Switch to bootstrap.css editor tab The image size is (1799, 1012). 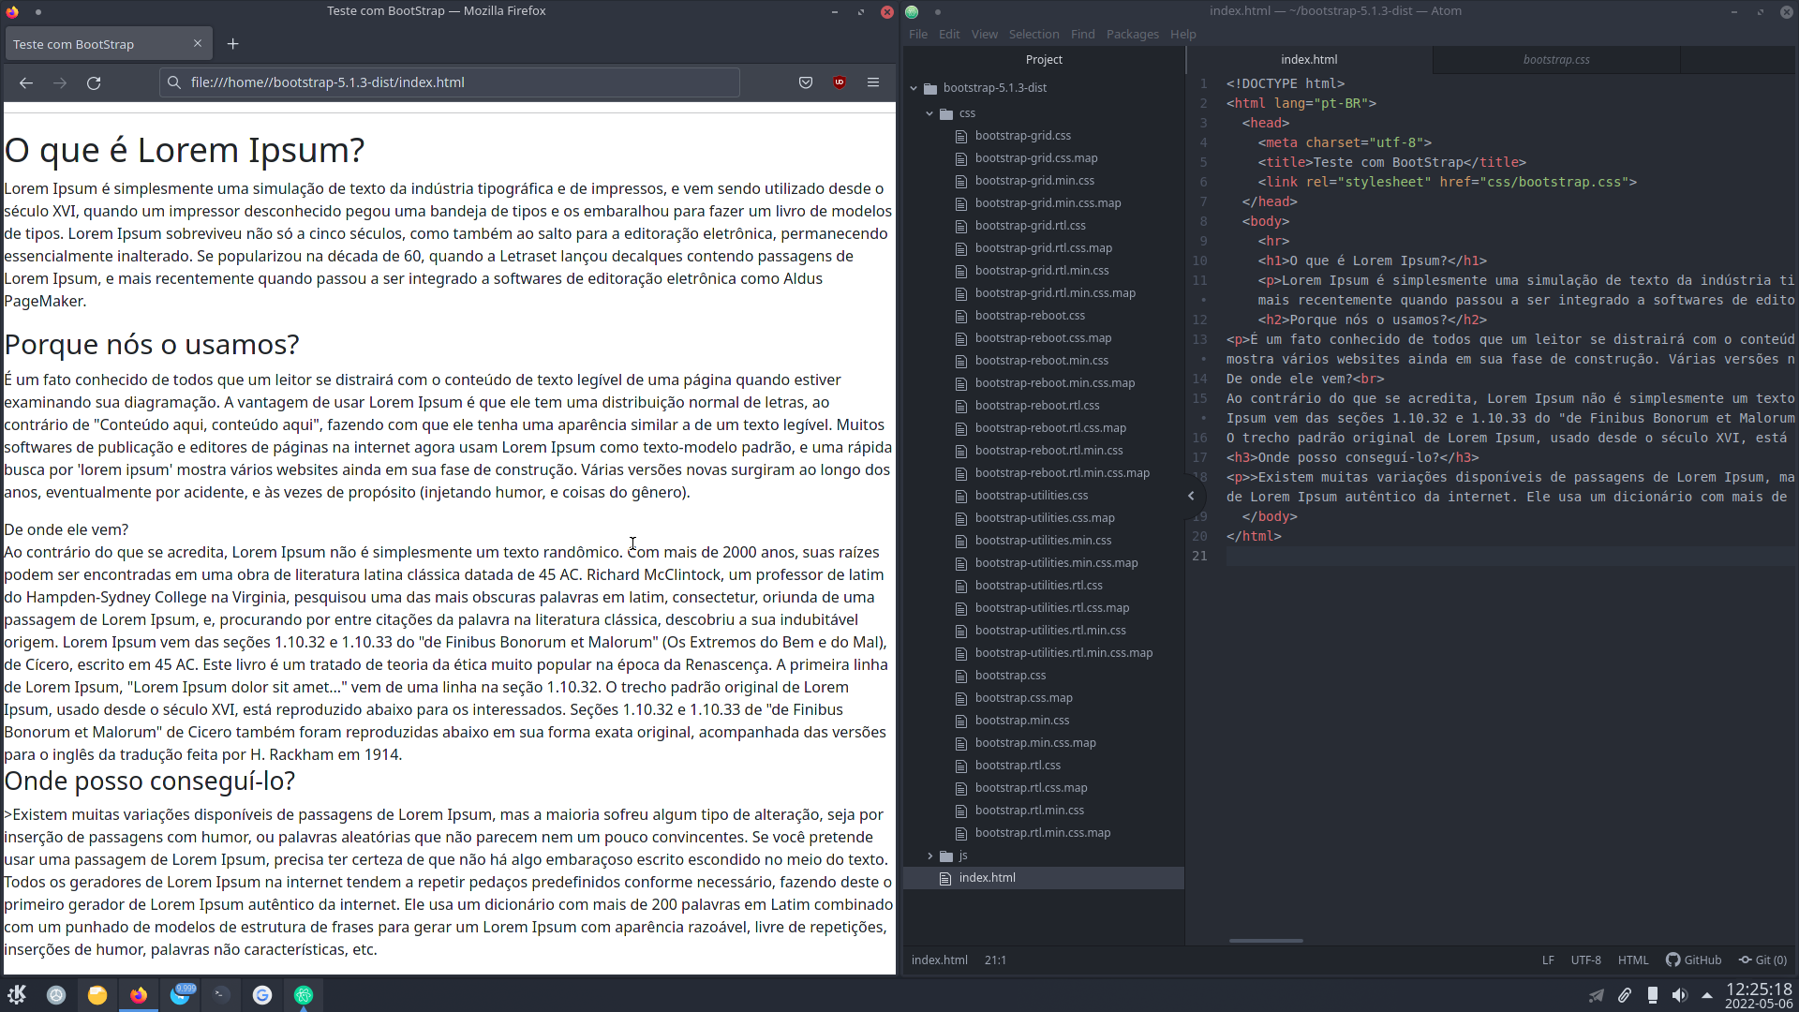tap(1555, 59)
